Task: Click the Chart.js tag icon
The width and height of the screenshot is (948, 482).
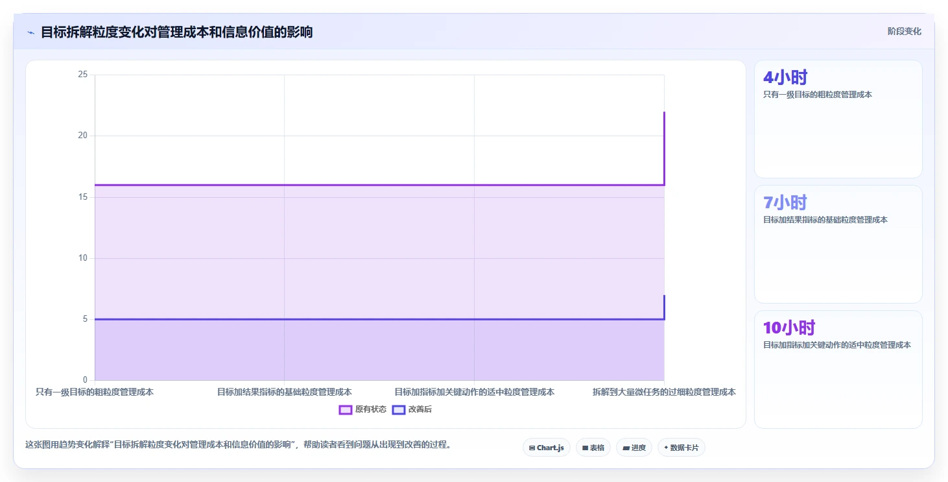Action: [532, 448]
